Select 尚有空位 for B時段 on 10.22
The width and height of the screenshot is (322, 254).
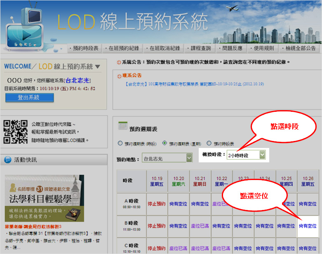click(x=221, y=226)
